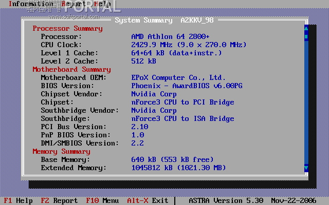The image size is (329, 205).
Task: Select the 2.2 DMI/SMBIOS Version value
Action: (x=137, y=143)
